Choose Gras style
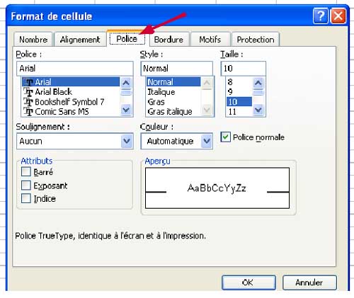Viewport: 354px width, 298px height. tap(173, 102)
